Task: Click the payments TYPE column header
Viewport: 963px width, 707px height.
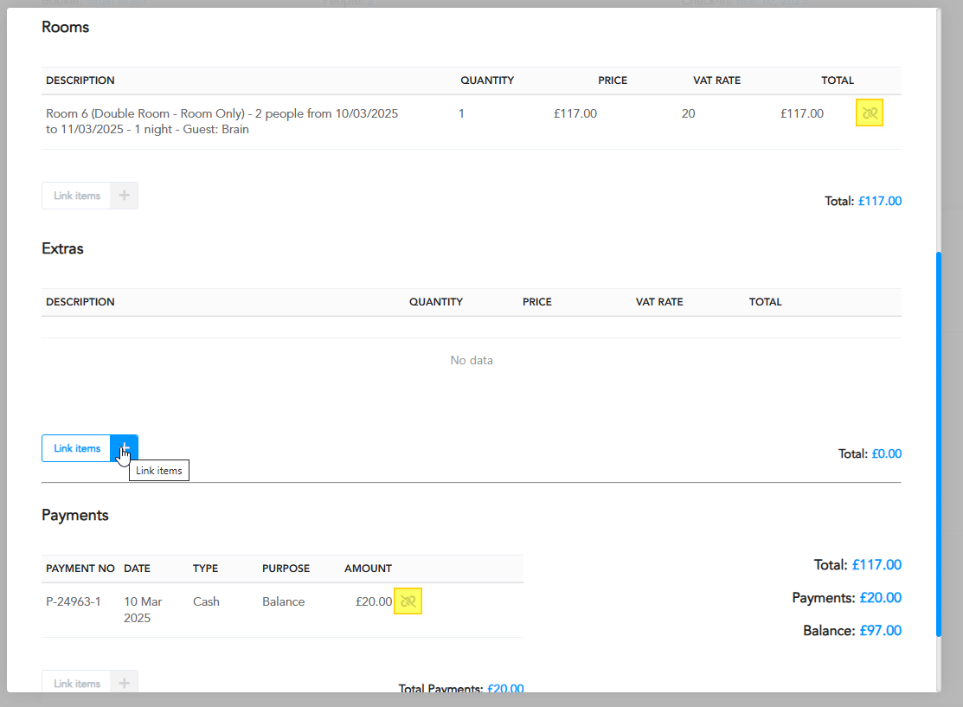Action: pos(205,569)
